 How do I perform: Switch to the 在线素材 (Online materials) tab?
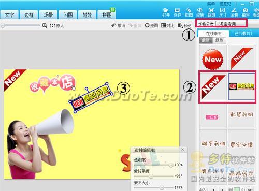coord(213,33)
